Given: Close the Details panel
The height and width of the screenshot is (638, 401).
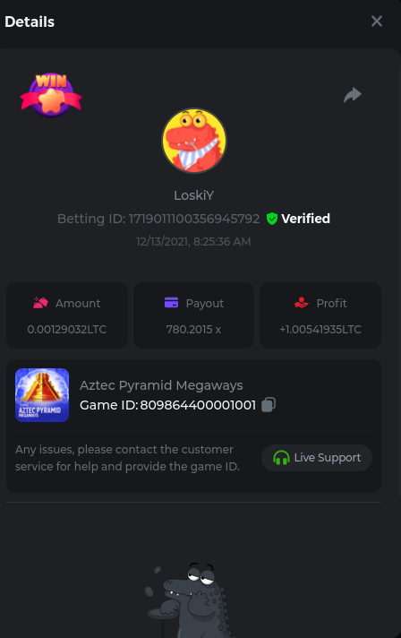Looking at the screenshot, I should coord(377,22).
